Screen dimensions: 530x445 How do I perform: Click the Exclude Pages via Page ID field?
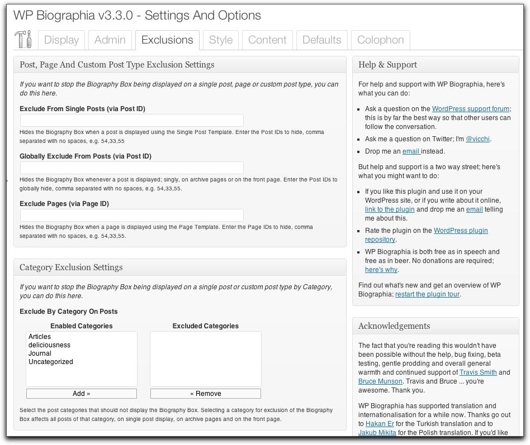[132, 215]
